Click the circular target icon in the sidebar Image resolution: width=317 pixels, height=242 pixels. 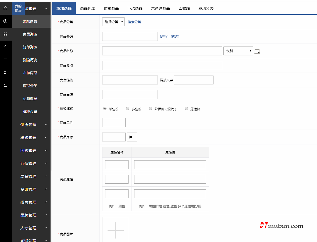(5, 21)
